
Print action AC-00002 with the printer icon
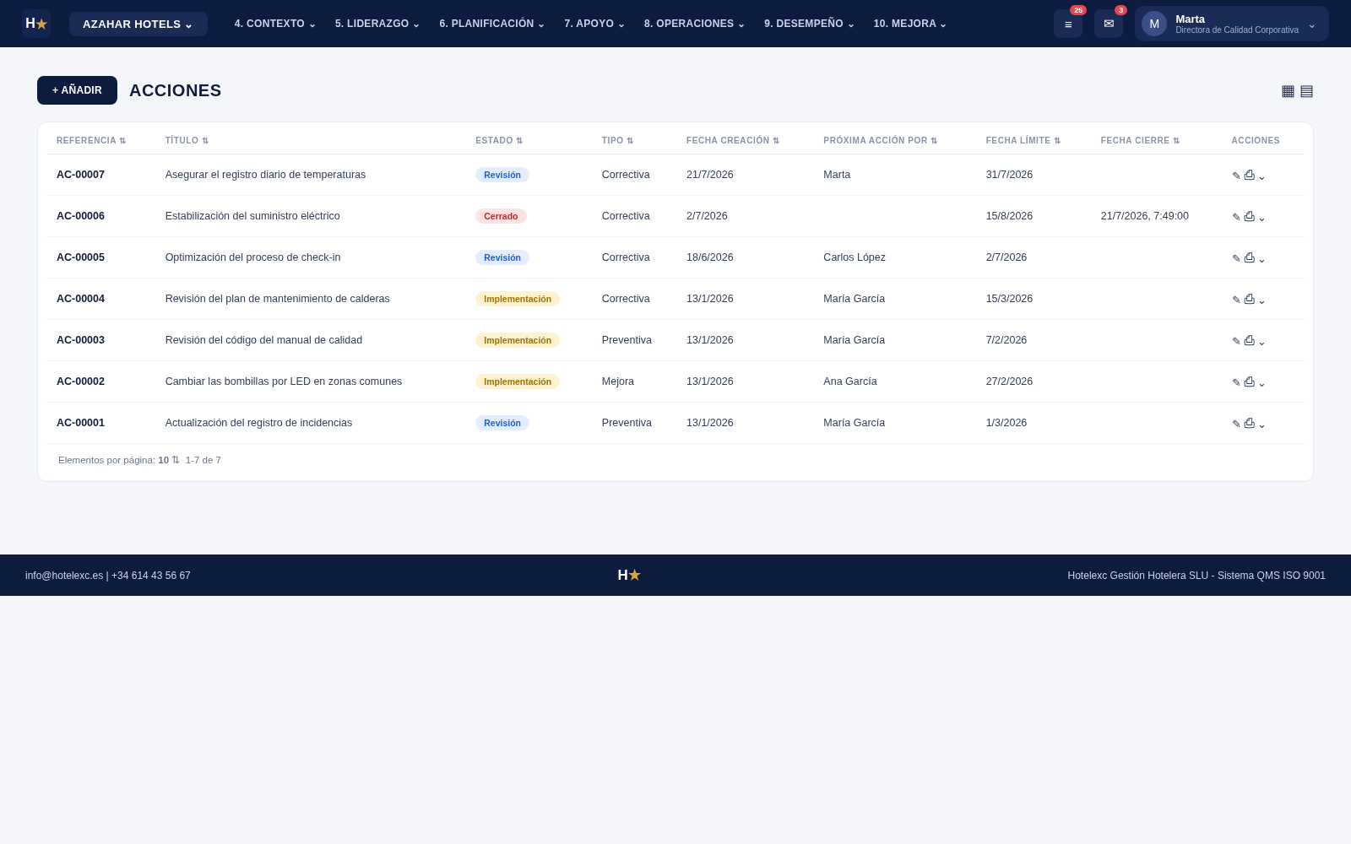click(1250, 381)
